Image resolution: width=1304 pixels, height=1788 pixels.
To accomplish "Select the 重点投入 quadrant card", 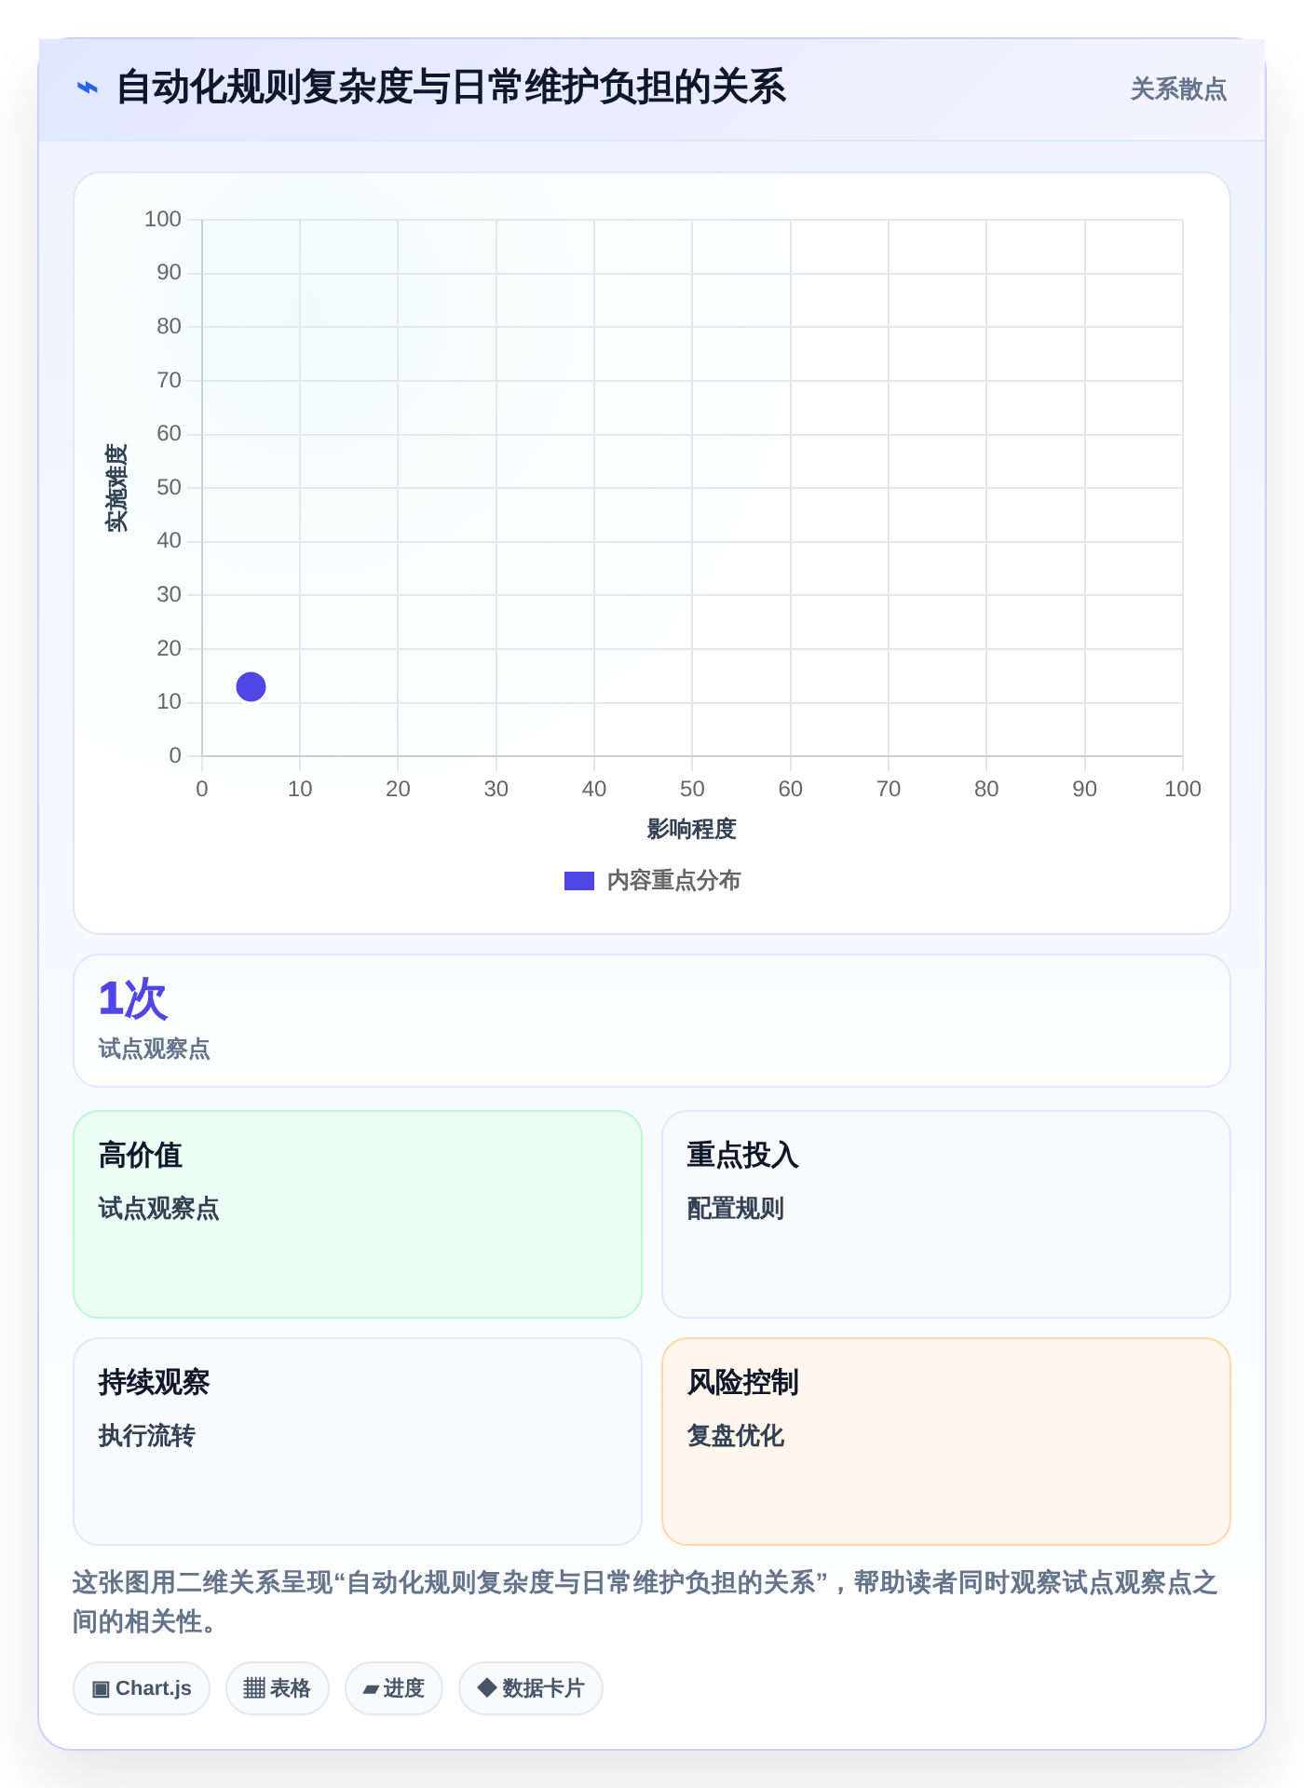I will [946, 1214].
